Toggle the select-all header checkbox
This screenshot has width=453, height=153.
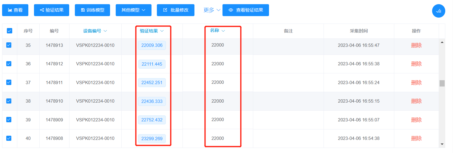10,31
